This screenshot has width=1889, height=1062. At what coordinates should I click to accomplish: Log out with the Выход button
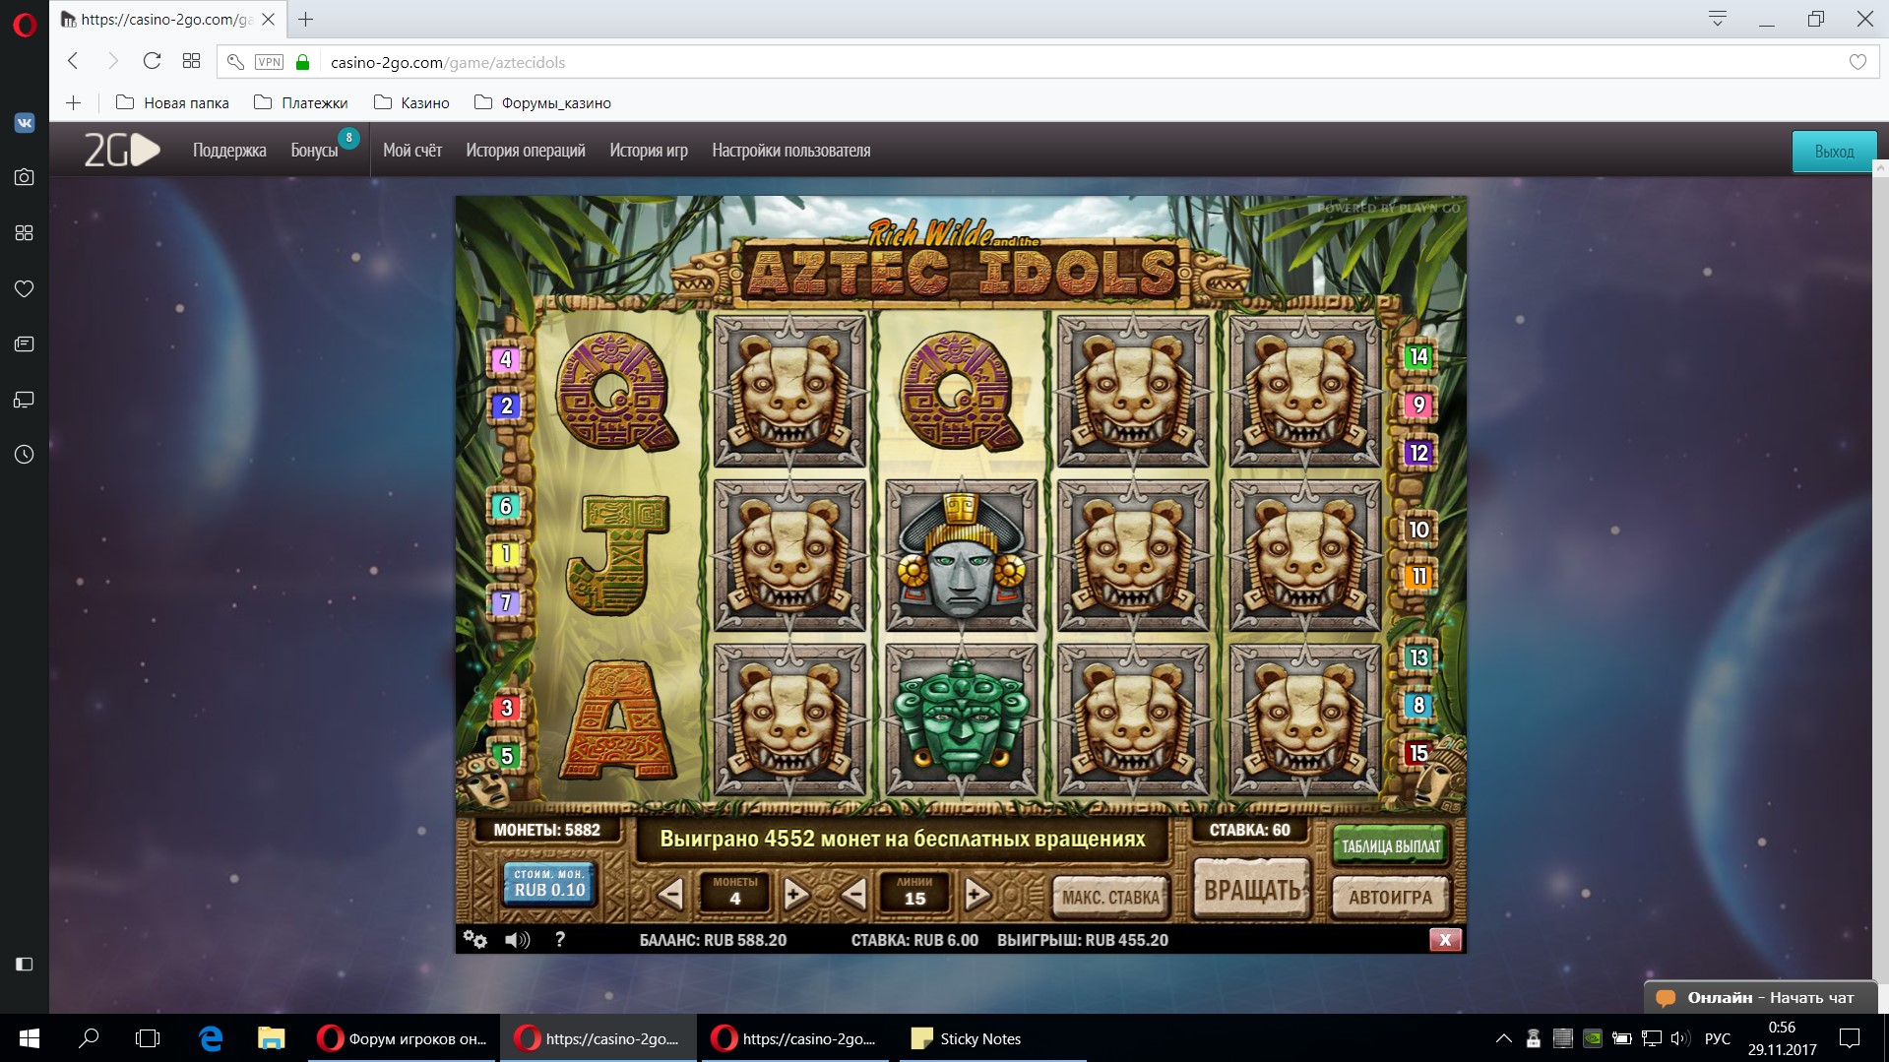tap(1834, 152)
